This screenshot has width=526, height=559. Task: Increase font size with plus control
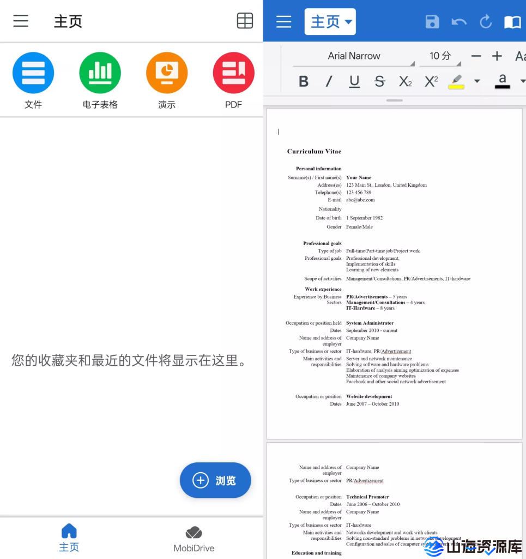click(x=497, y=56)
